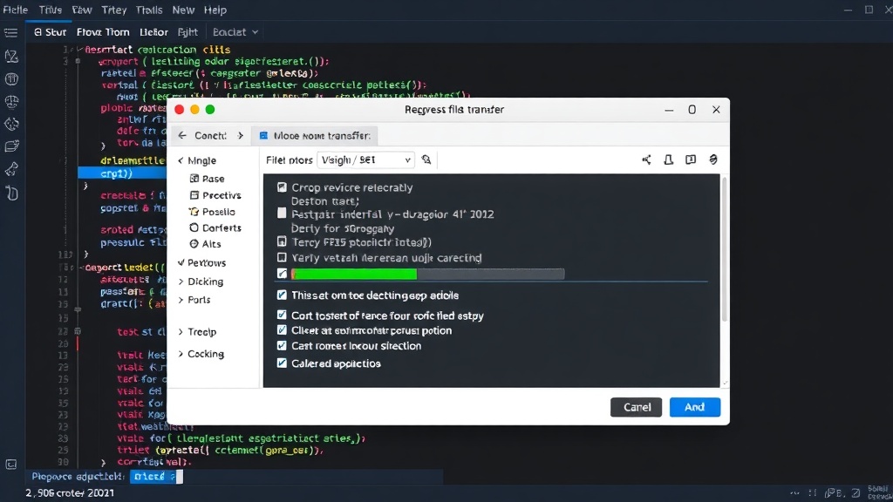This screenshot has width=893, height=502.
Task: Select the highlighted 'crpl))' code line
Action: [x=122, y=173]
